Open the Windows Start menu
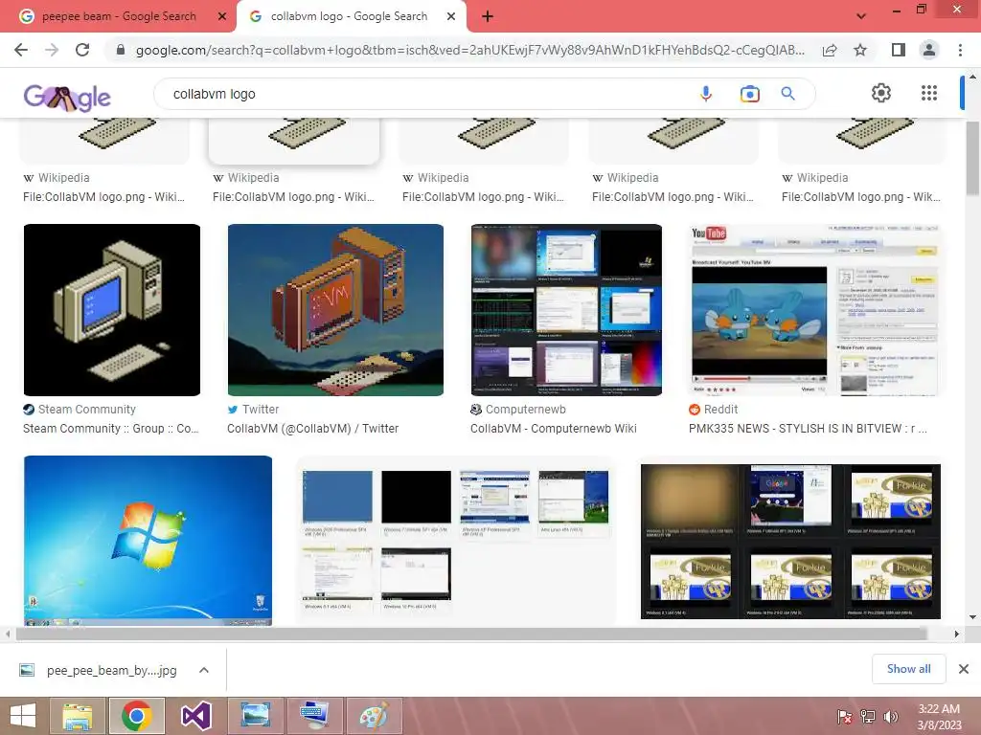981x735 pixels. click(x=23, y=716)
